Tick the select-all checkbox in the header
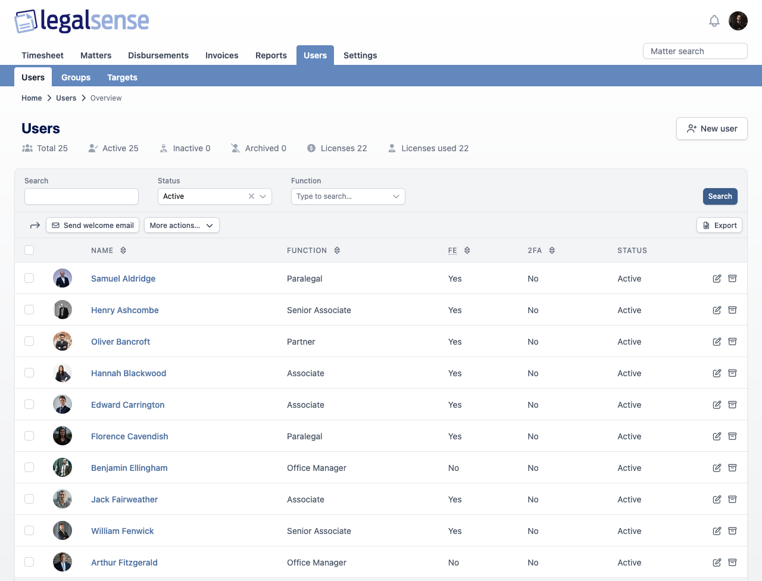The width and height of the screenshot is (762, 581). coord(29,250)
